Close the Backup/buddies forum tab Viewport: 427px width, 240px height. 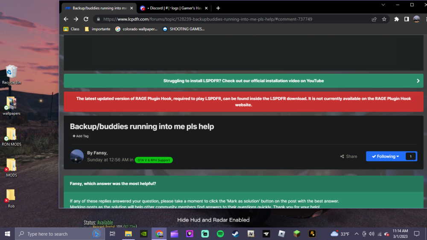tap(132, 8)
